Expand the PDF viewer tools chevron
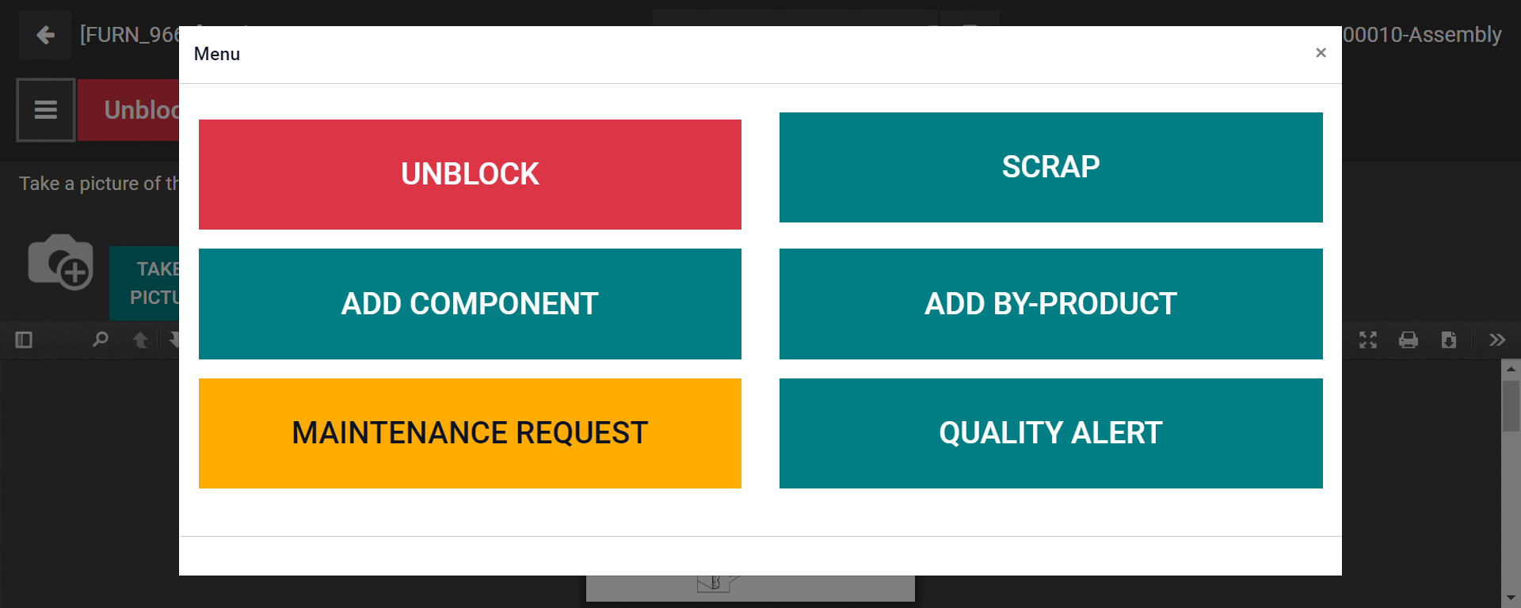The width and height of the screenshot is (1521, 608). click(1496, 340)
